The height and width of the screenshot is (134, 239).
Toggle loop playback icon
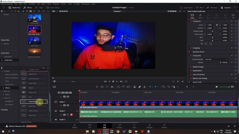pyautogui.click(x=126, y=82)
